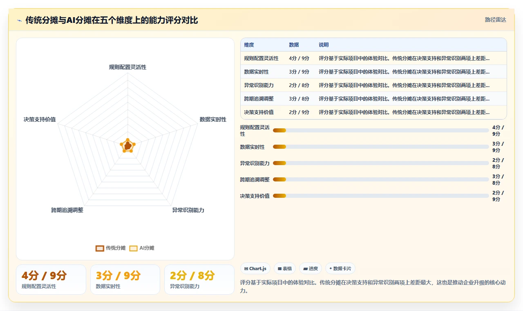The height and width of the screenshot is (311, 523).
Task: Click the 异常识别能力 radar axis label
Action: 188,210
